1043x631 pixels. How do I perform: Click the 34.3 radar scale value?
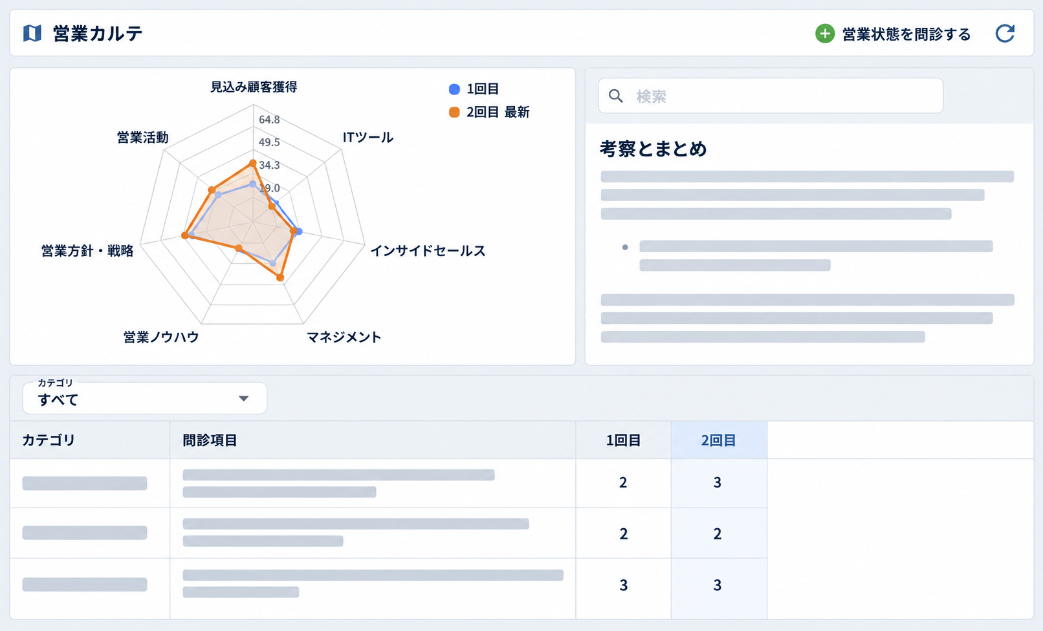[x=269, y=166]
